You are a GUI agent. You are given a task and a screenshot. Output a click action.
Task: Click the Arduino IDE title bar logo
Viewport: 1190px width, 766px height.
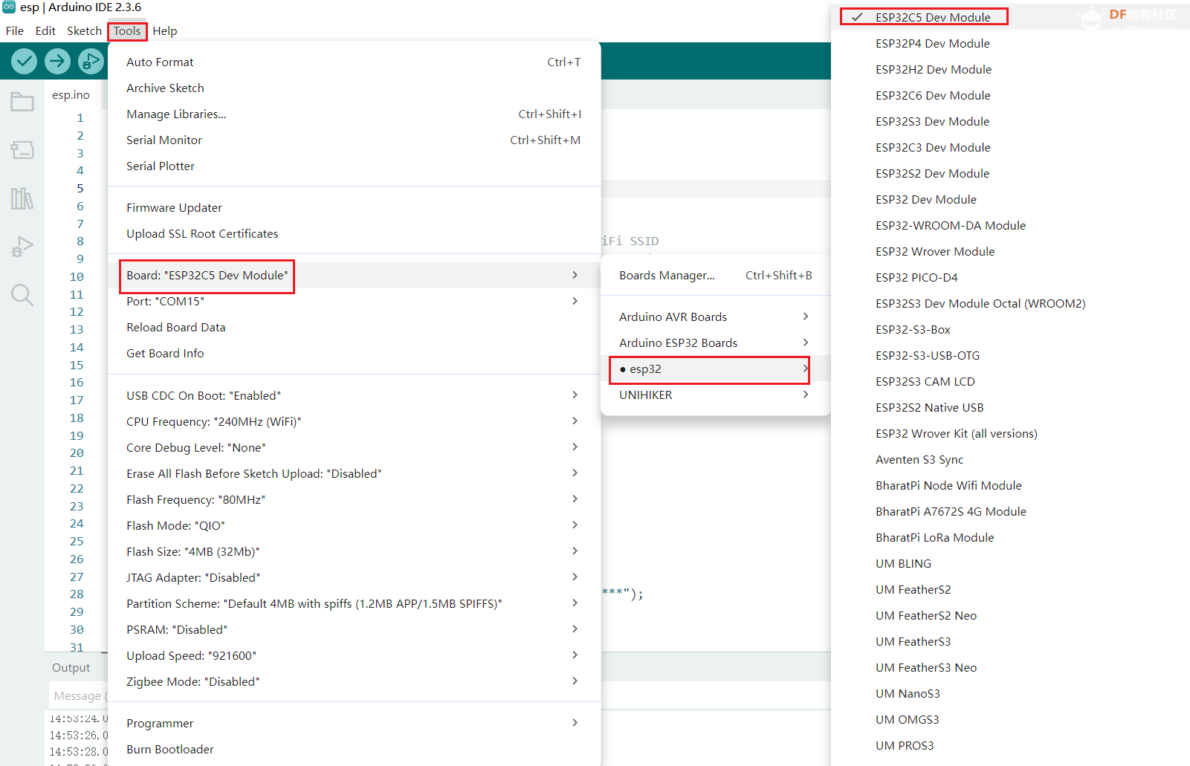[x=9, y=7]
